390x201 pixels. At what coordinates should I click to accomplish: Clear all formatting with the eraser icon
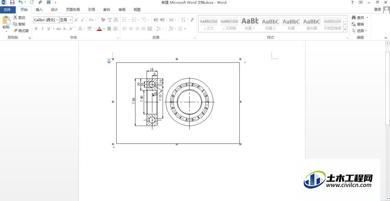pyautogui.click(x=103, y=20)
